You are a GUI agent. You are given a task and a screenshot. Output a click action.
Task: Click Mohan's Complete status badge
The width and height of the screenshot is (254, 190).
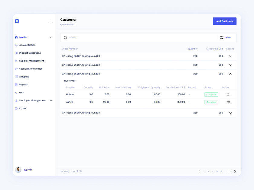(211, 94)
